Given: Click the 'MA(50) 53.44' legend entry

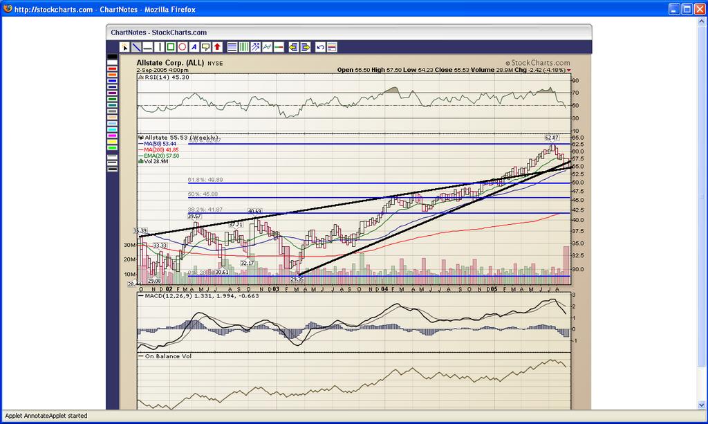Looking at the screenshot, I should [157, 144].
